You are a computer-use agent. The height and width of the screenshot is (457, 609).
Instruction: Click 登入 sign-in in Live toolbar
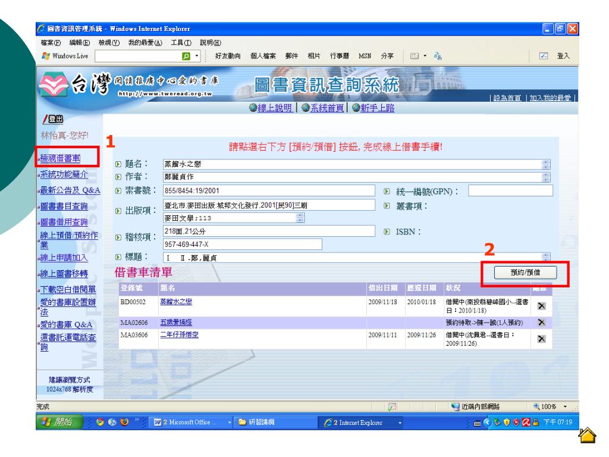[563, 56]
